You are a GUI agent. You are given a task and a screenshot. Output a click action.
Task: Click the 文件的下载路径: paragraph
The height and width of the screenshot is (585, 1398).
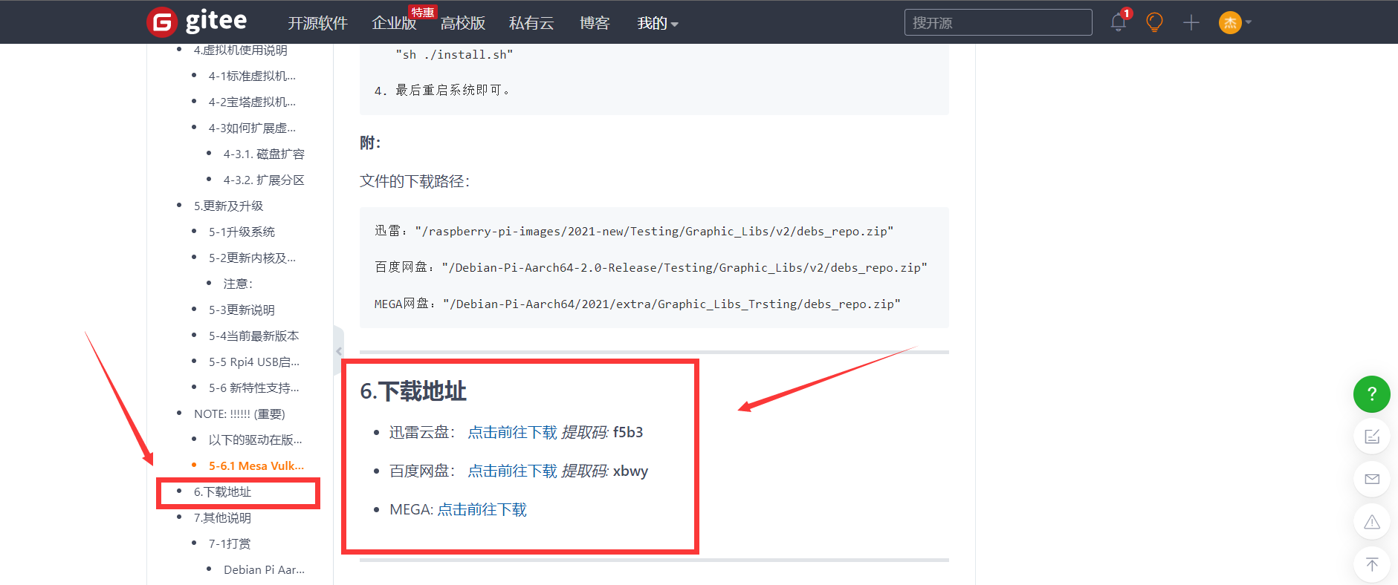tap(415, 181)
